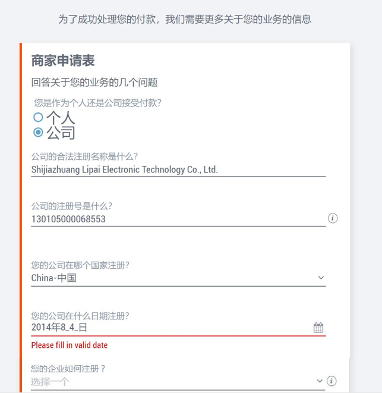Viewport: 382px width, 393px height.
Task: Expand the 选择一个 dropdown chevron
Action: [x=320, y=381]
